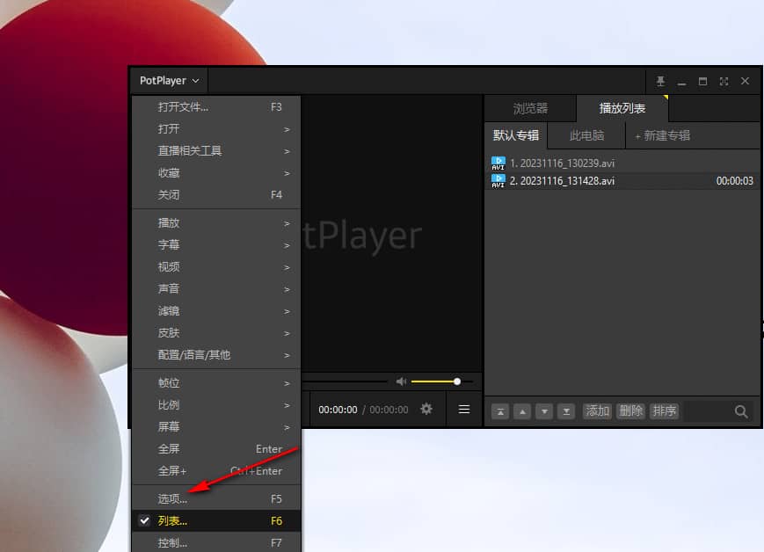764x552 pixels.
Task: Select 全屏+ menu entry
Action: [x=216, y=470]
